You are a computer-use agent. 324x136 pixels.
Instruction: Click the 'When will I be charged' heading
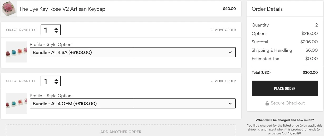pos(285,120)
